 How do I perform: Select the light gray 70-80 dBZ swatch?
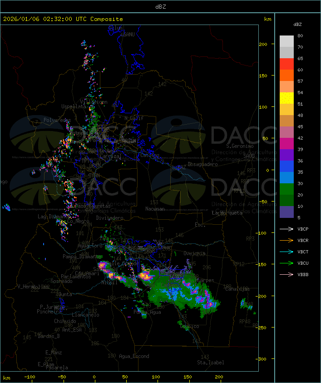click(286, 41)
